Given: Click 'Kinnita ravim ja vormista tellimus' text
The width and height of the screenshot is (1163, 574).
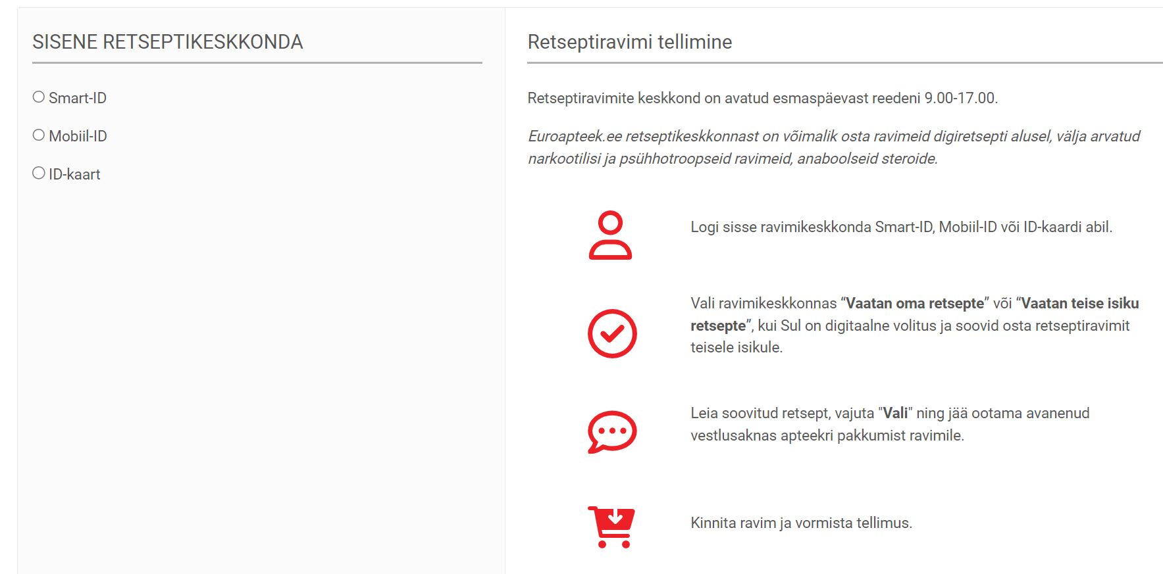Looking at the screenshot, I should (802, 523).
